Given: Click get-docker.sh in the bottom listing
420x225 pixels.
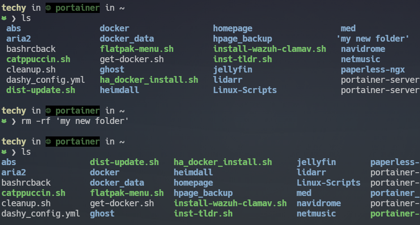Looking at the screenshot, I should click(x=122, y=203).
